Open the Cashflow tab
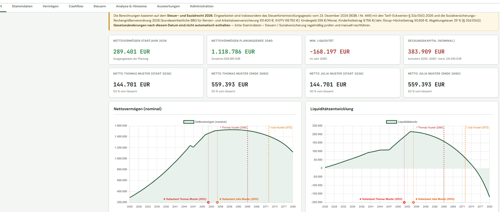The height and width of the screenshot is (212, 500). pos(76,6)
